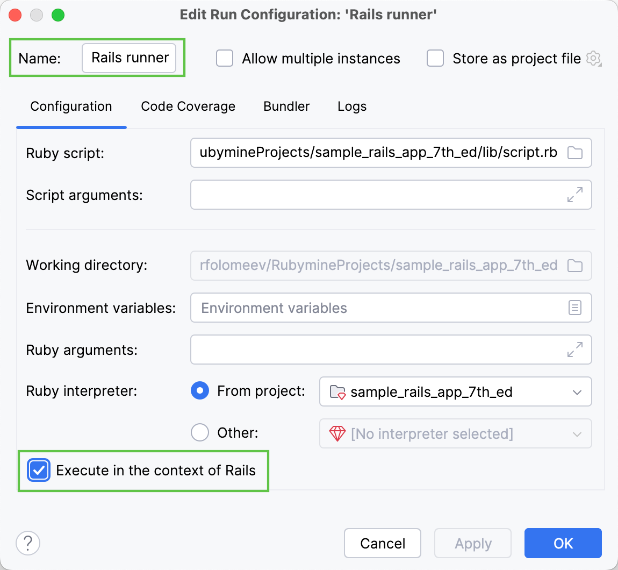Expand the Ruby arguments field editor
The image size is (618, 570).
[x=575, y=350]
